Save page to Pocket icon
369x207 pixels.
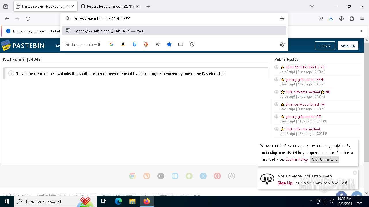321,19
